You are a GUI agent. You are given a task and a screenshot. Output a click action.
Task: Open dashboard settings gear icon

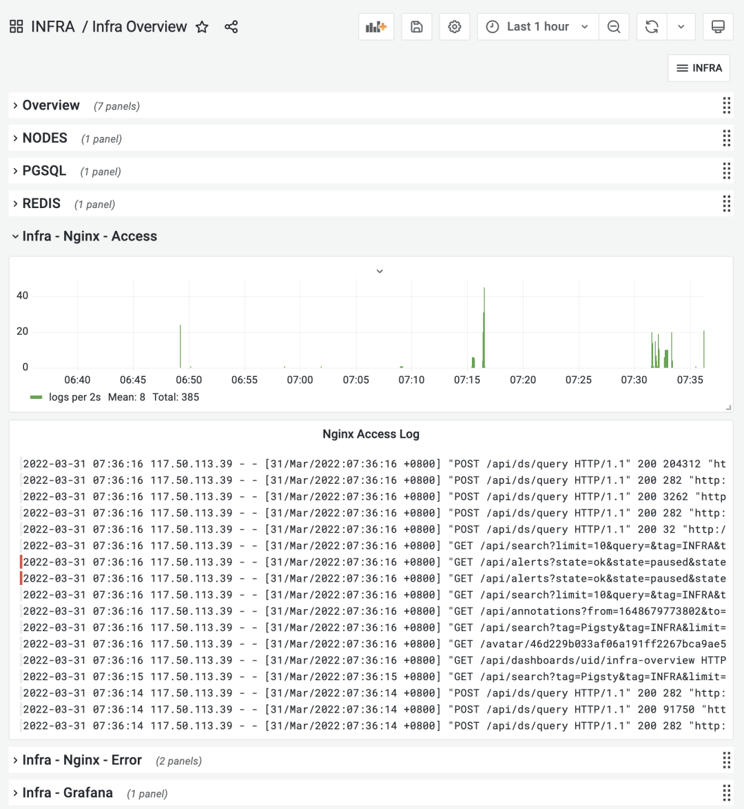455,27
